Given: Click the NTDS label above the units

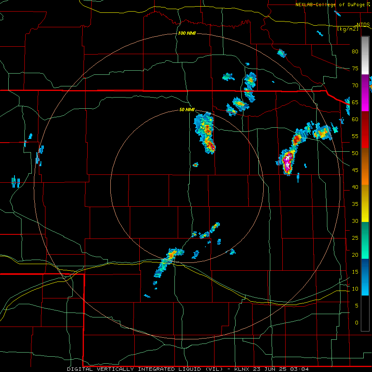Looking at the screenshot, I should pos(363,24).
